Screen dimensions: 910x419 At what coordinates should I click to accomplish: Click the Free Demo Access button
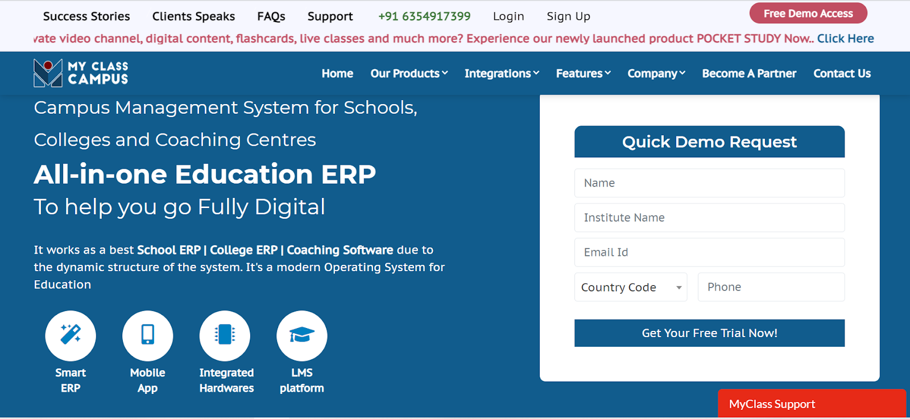click(x=808, y=13)
